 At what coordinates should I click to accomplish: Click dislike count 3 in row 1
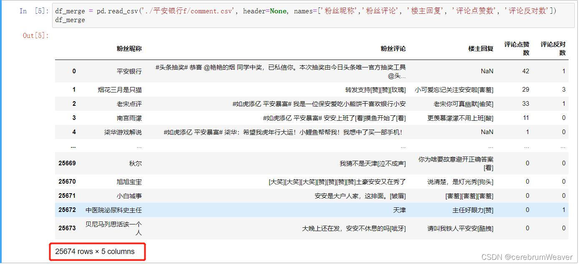[x=564, y=90]
